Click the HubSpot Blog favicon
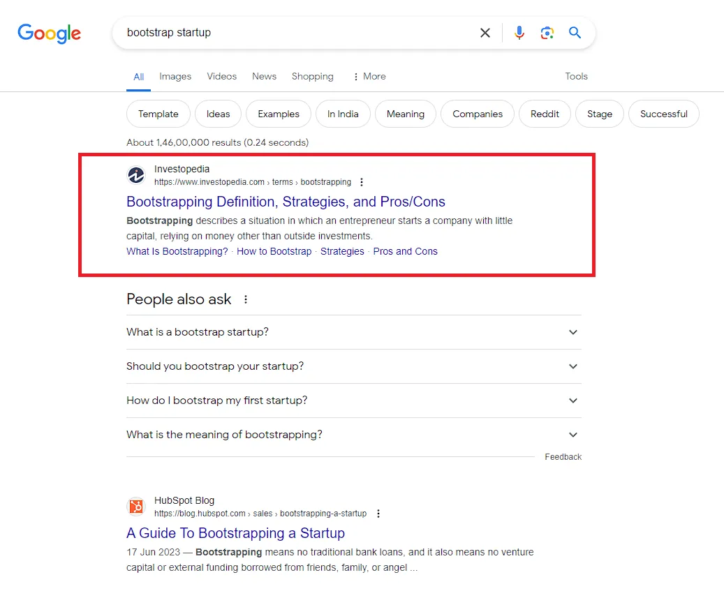724x598 pixels. click(x=136, y=507)
